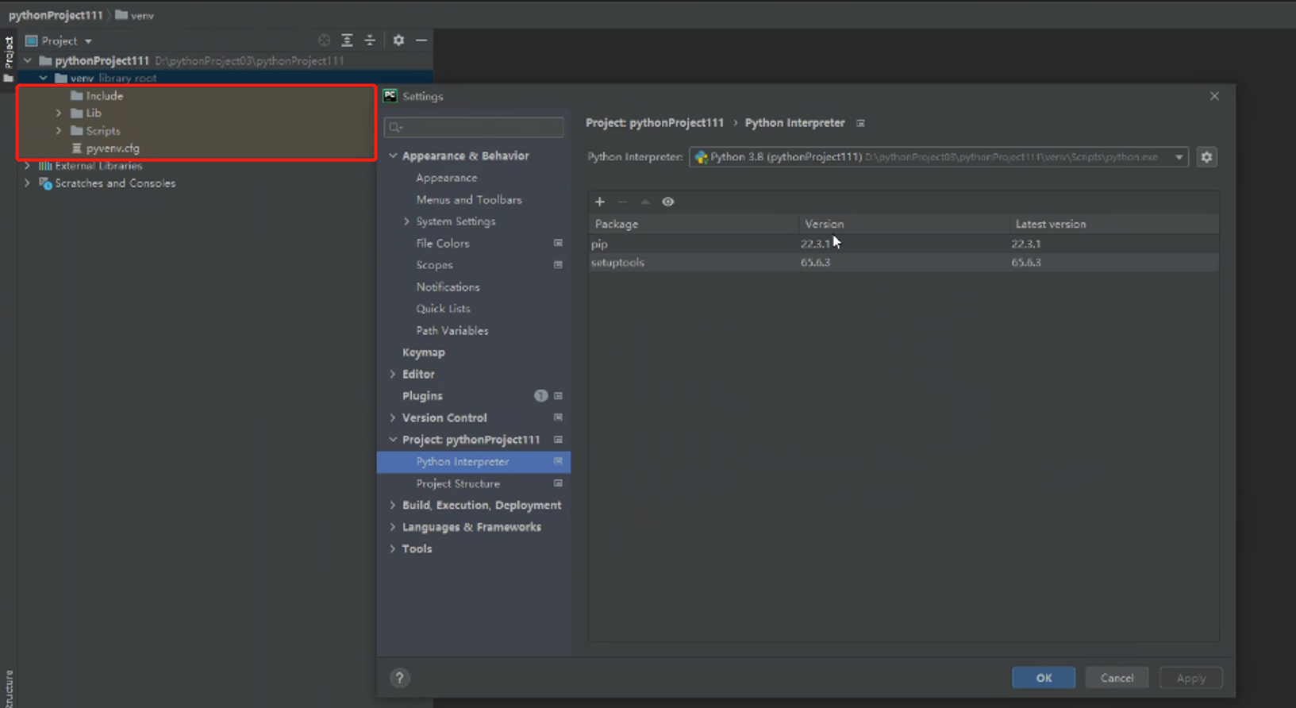Open Keymap settings
1296x708 pixels.
tap(424, 352)
